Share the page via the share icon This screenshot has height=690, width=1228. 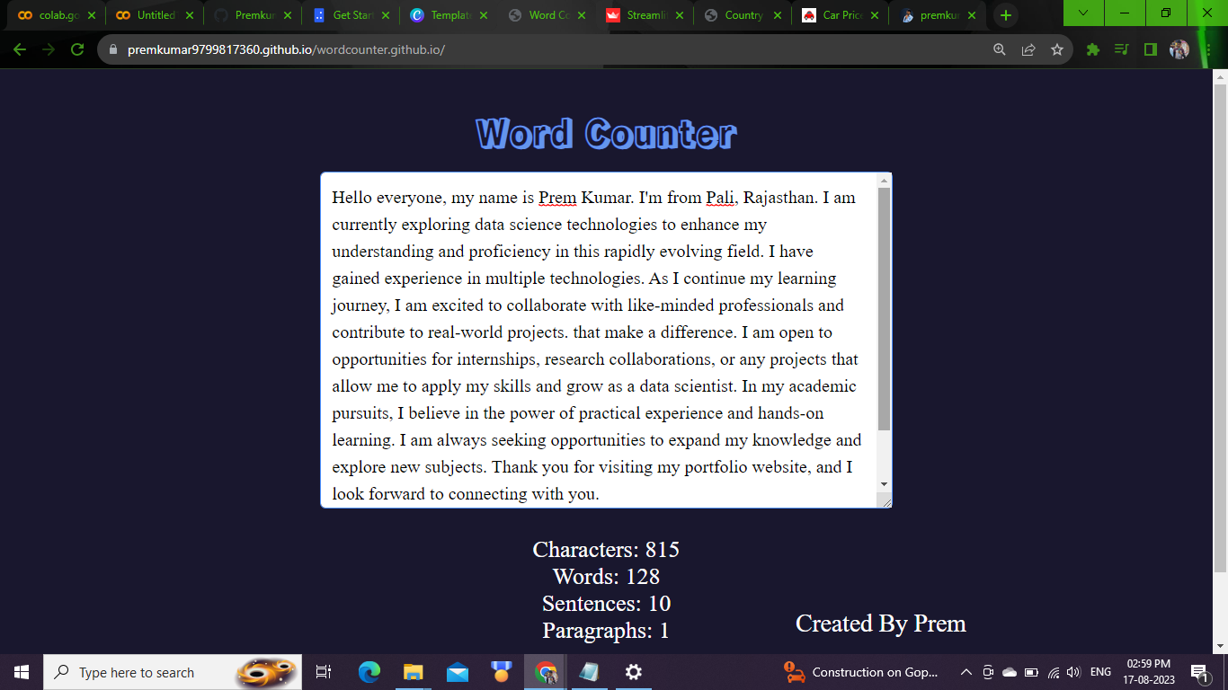tap(1028, 50)
